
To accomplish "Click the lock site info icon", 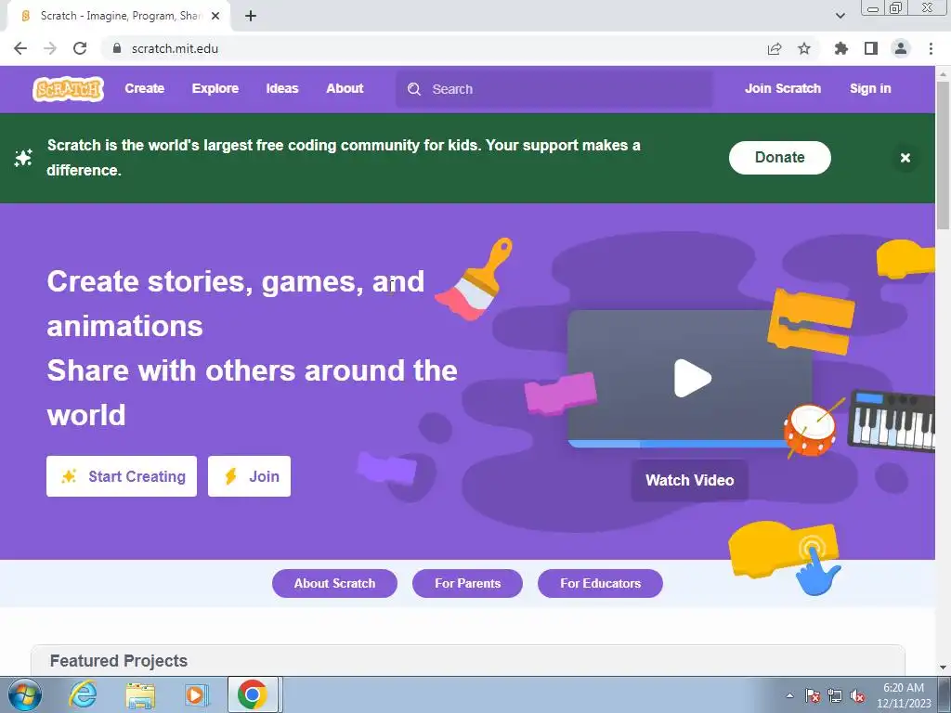I will pos(117,48).
